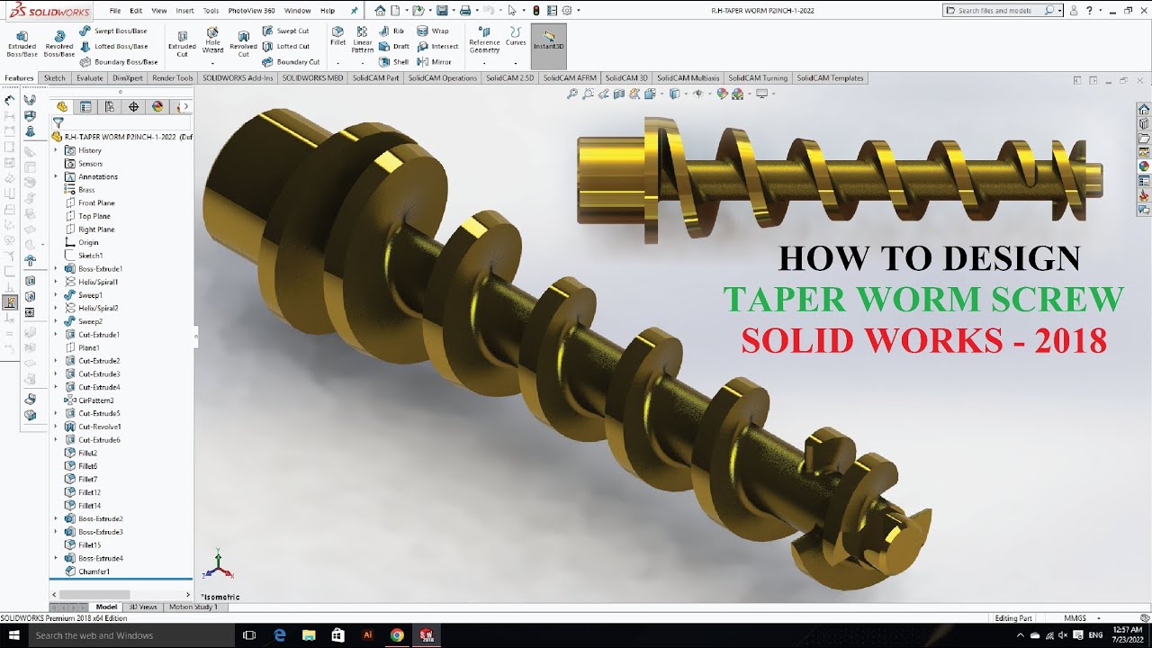
Task: Switch to the 3D Views tab
Action: (x=143, y=607)
